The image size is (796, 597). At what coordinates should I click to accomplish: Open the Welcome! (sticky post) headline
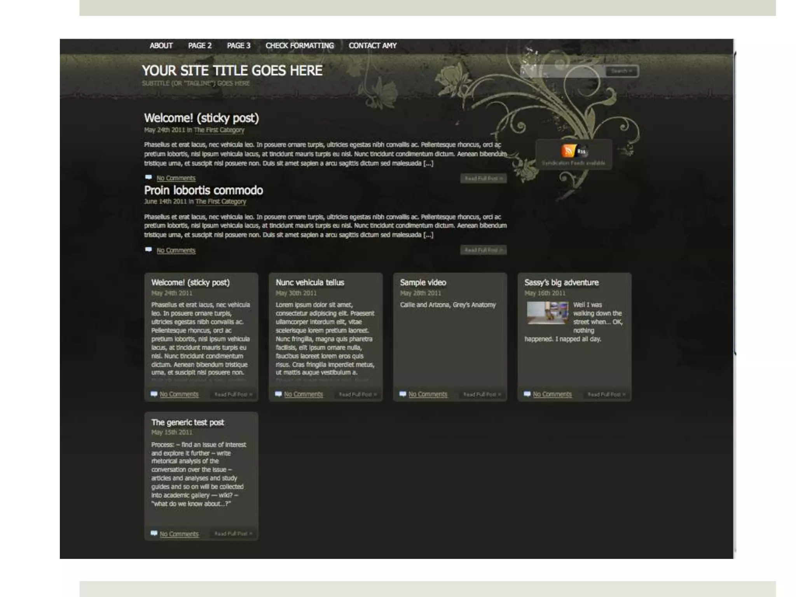click(x=201, y=118)
